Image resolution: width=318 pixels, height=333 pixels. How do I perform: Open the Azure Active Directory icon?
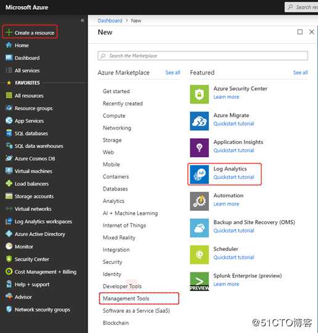[x=9, y=234]
